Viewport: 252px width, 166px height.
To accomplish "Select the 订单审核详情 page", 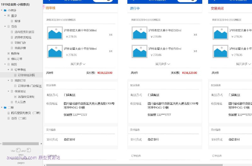I will [x=26, y=75].
